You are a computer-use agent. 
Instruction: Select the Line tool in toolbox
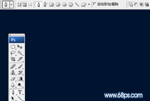[x=20, y=98]
